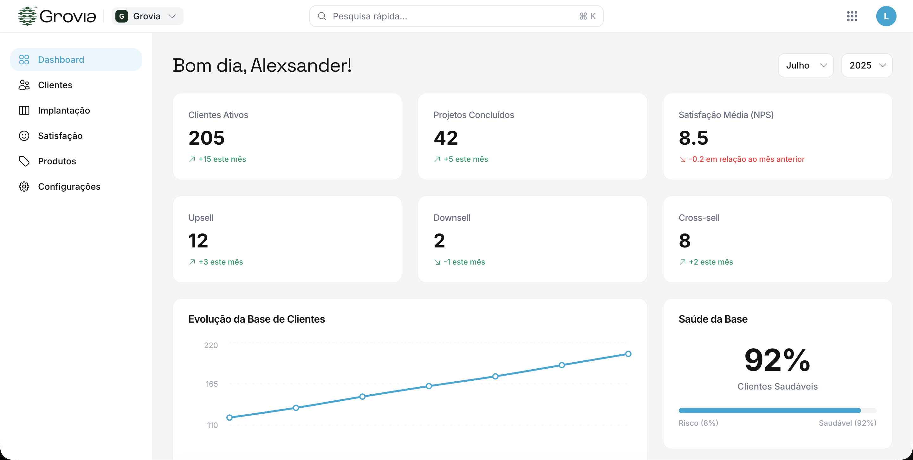Click the up-arrow icon in Cross-sell card

[x=682, y=262]
